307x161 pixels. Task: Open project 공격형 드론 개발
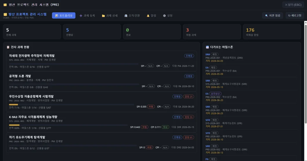pos(101,82)
